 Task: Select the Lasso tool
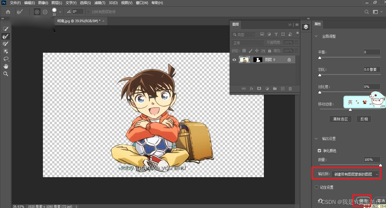[x=5, y=58]
